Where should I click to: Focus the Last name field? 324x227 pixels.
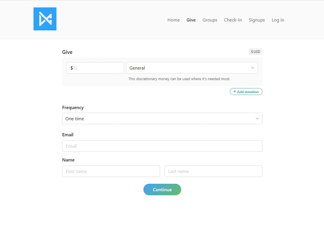[213, 171]
